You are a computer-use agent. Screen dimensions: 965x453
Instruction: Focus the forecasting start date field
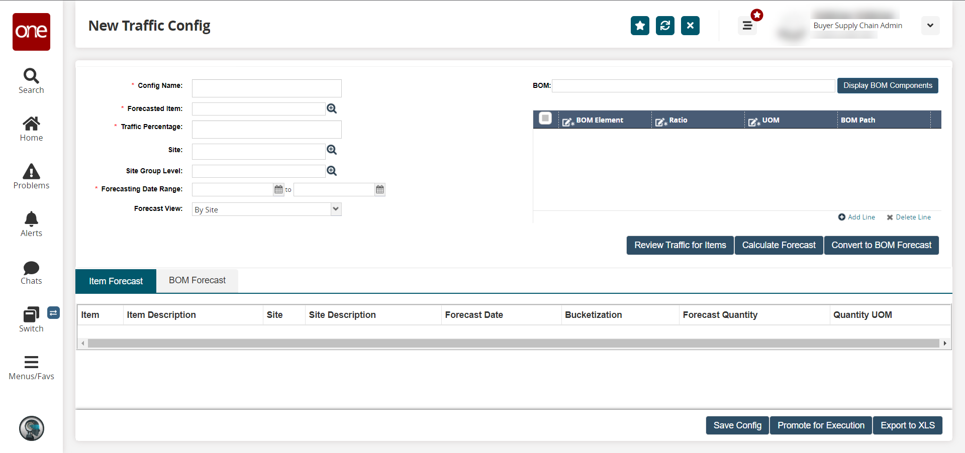point(232,189)
